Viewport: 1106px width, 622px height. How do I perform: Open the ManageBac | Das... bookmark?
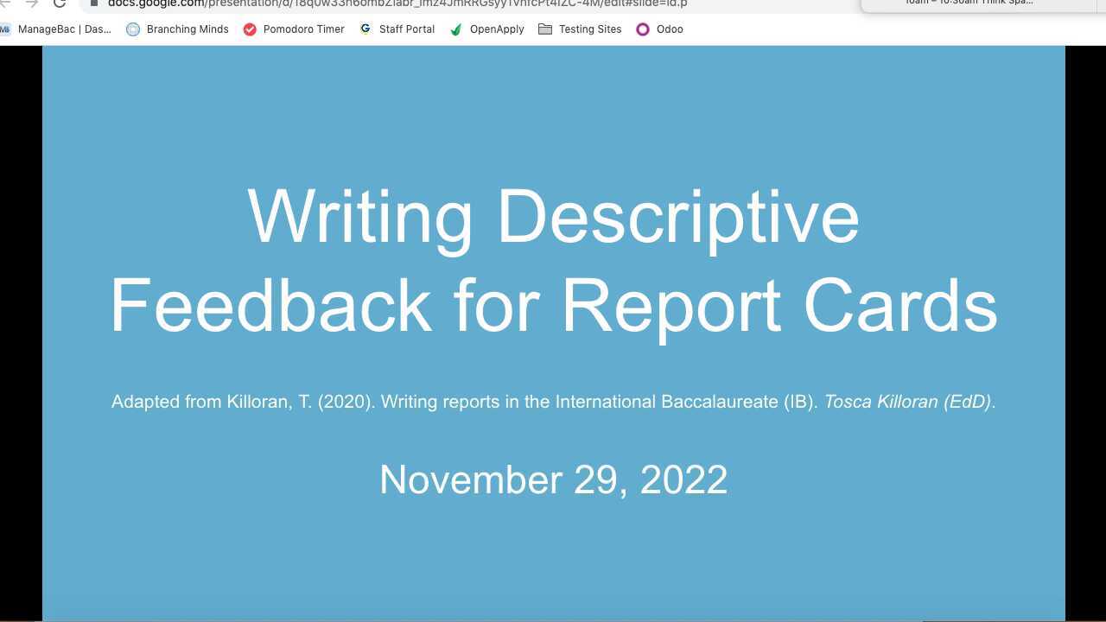coord(65,29)
